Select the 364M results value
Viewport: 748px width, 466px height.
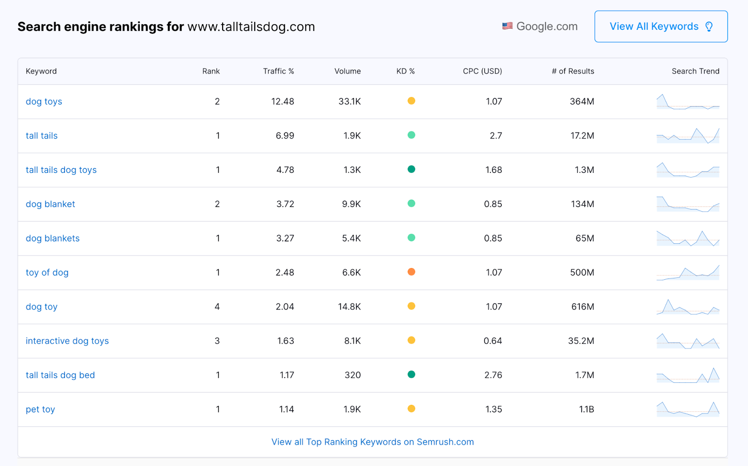click(x=582, y=102)
